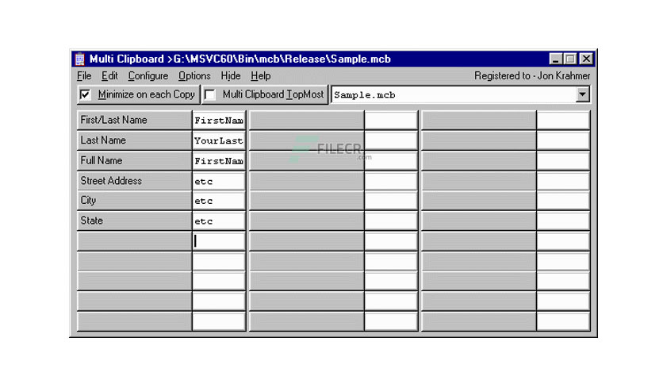Click the etc field next to Street Address
663x384 pixels.
(219, 181)
